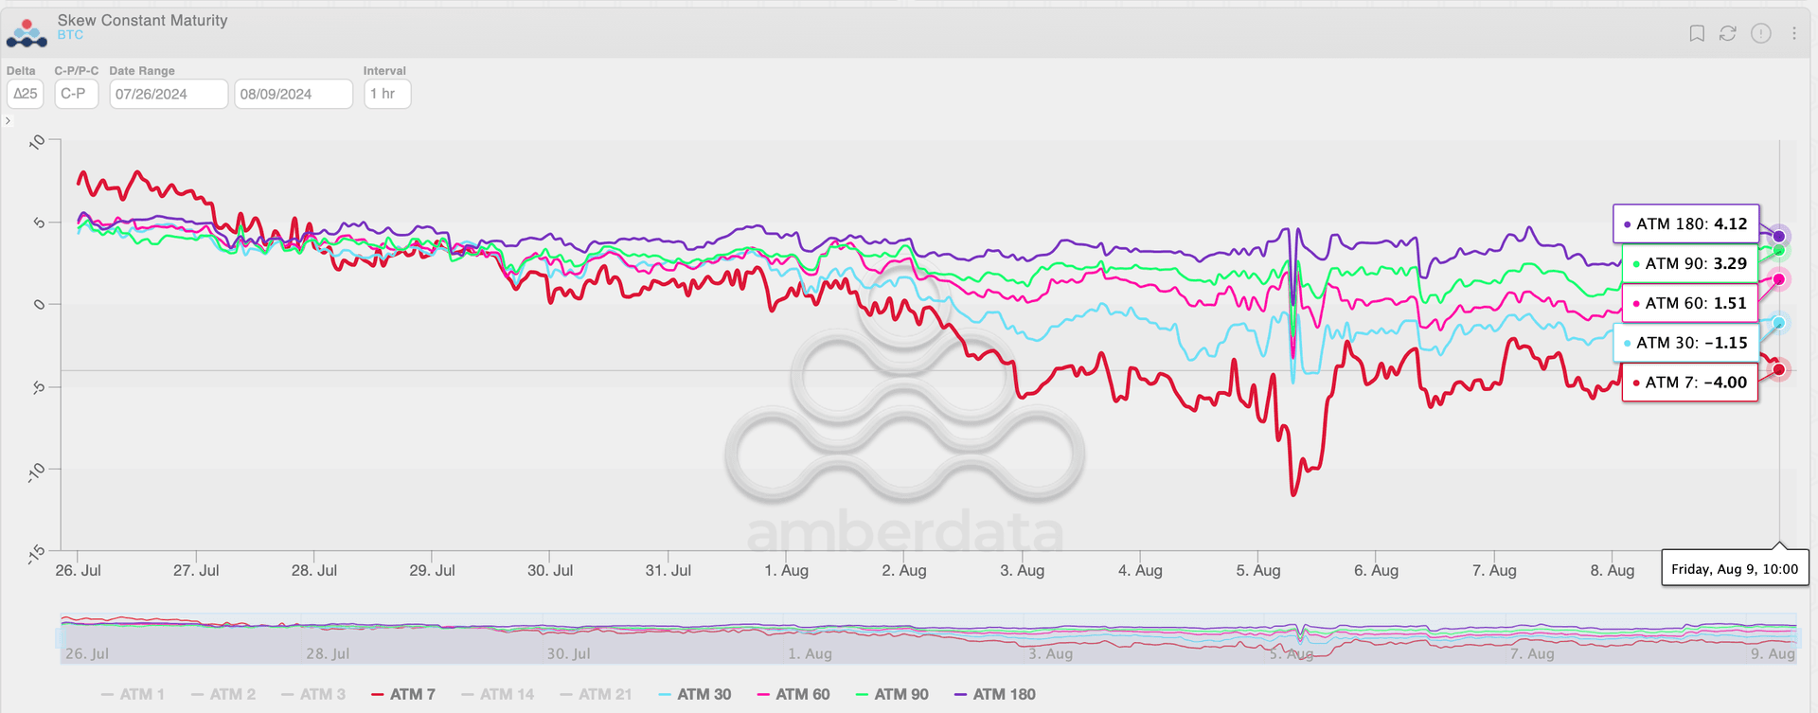Click the ATM 7 red endpoint marker

click(x=1779, y=369)
